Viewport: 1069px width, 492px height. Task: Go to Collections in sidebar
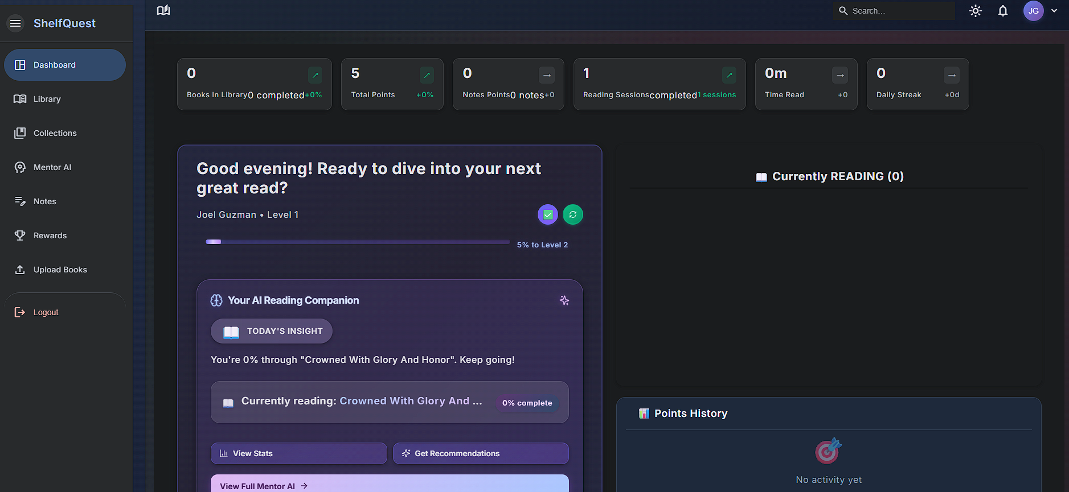(65, 133)
